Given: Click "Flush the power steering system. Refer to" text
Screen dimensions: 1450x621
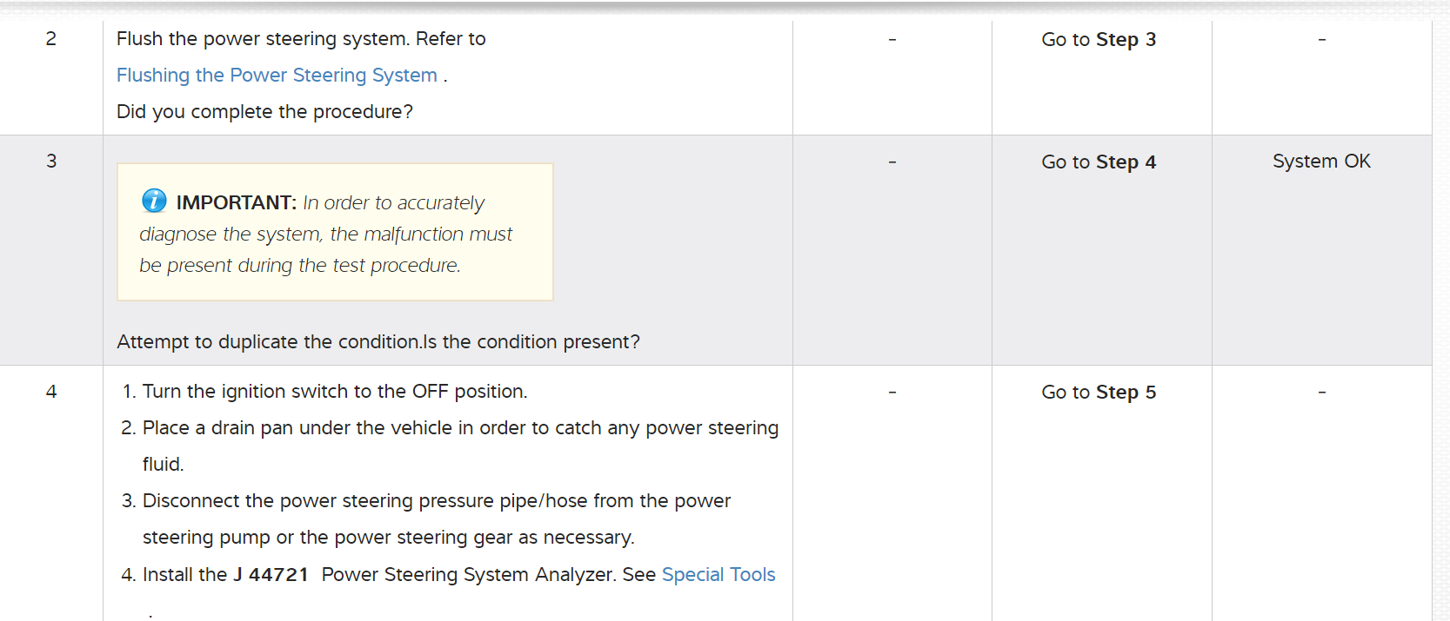Looking at the screenshot, I should (x=301, y=39).
